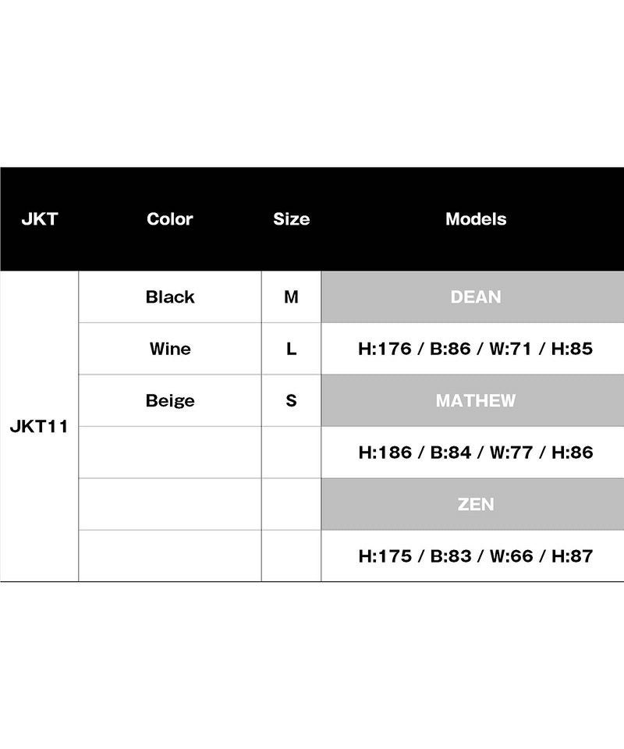Select the Models column header
624x749 pixels.
coord(475,219)
